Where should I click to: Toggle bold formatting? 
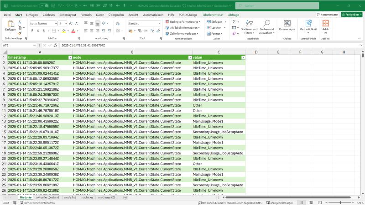click(32, 31)
